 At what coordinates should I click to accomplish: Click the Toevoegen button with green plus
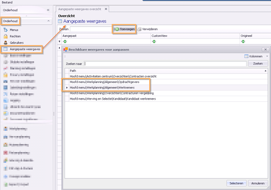click(124, 29)
